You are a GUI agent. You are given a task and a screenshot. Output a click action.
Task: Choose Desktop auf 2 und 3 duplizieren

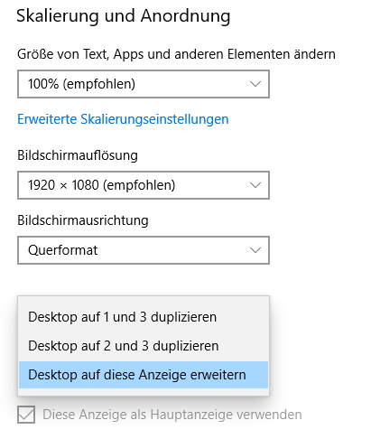tap(144, 346)
